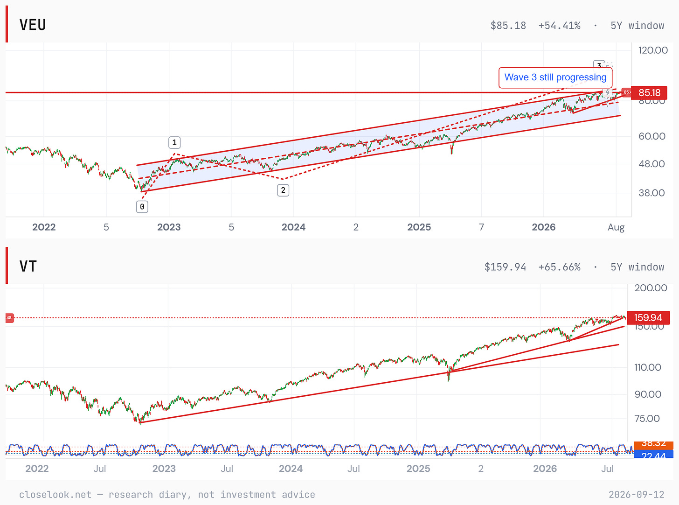
Task: Click 2024 on the VT time axis
Action: pyautogui.click(x=291, y=469)
